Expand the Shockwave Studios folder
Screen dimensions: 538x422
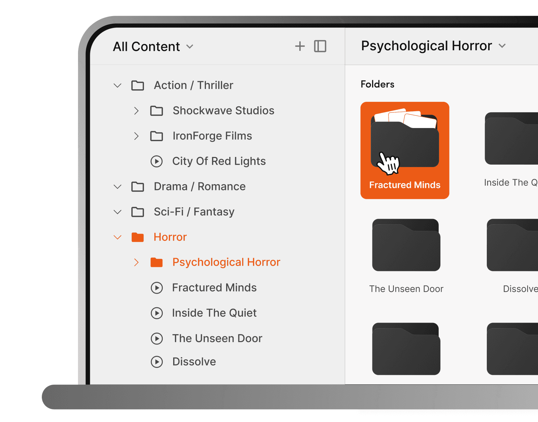tap(136, 111)
